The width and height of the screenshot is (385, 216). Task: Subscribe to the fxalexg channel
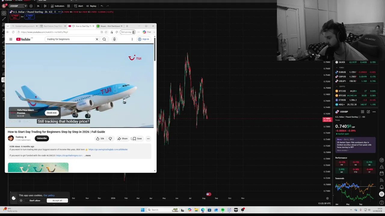[42, 138]
